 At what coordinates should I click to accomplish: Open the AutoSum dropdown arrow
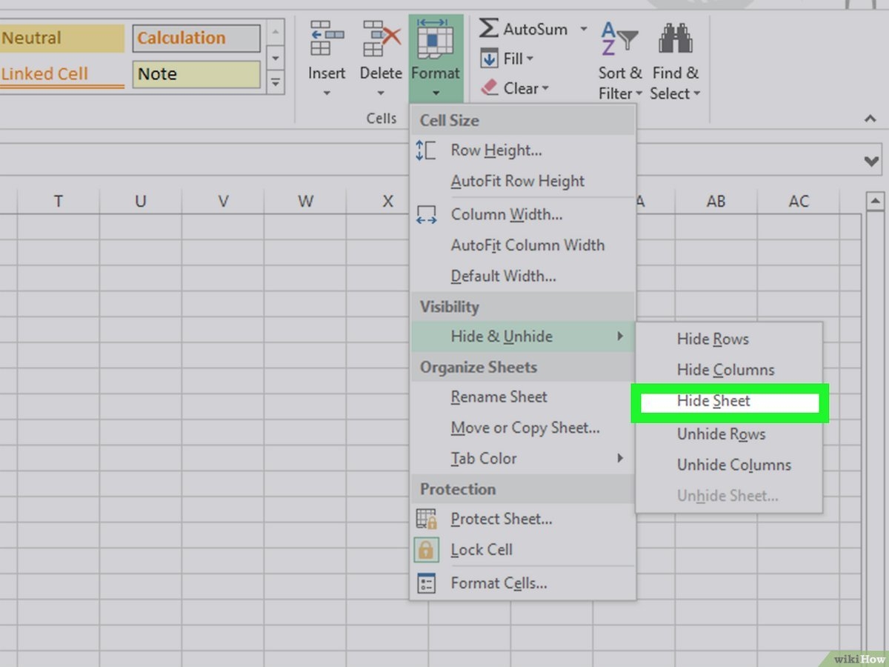[585, 29]
